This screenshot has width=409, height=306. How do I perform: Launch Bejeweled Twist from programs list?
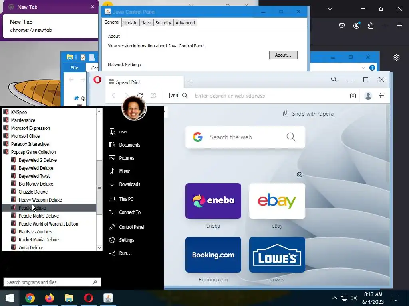[34, 176]
